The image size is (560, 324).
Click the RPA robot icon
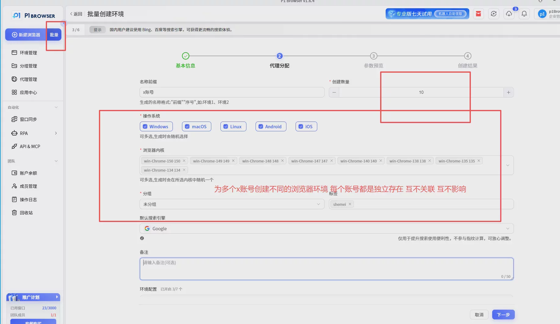[x=14, y=133]
